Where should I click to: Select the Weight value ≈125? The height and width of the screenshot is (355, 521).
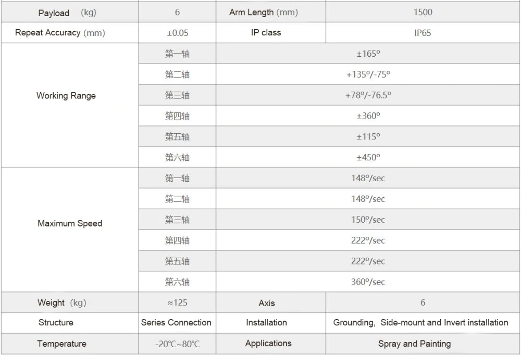pyautogui.click(x=177, y=302)
